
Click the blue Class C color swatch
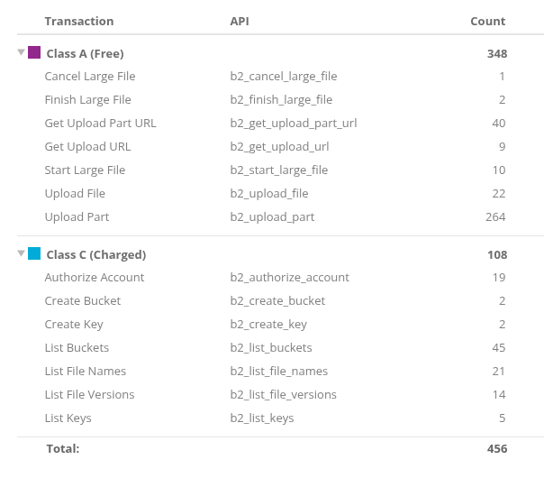[34, 253]
